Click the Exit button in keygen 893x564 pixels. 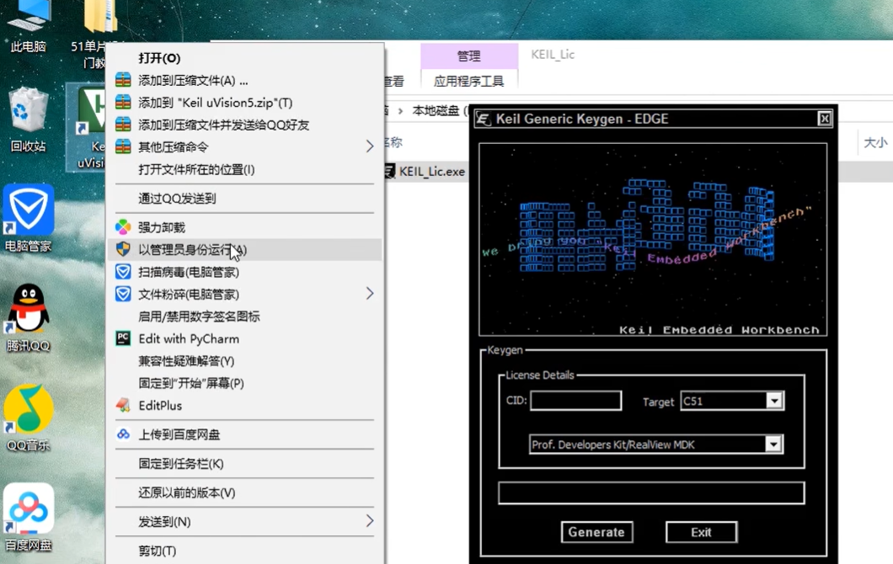pos(701,532)
